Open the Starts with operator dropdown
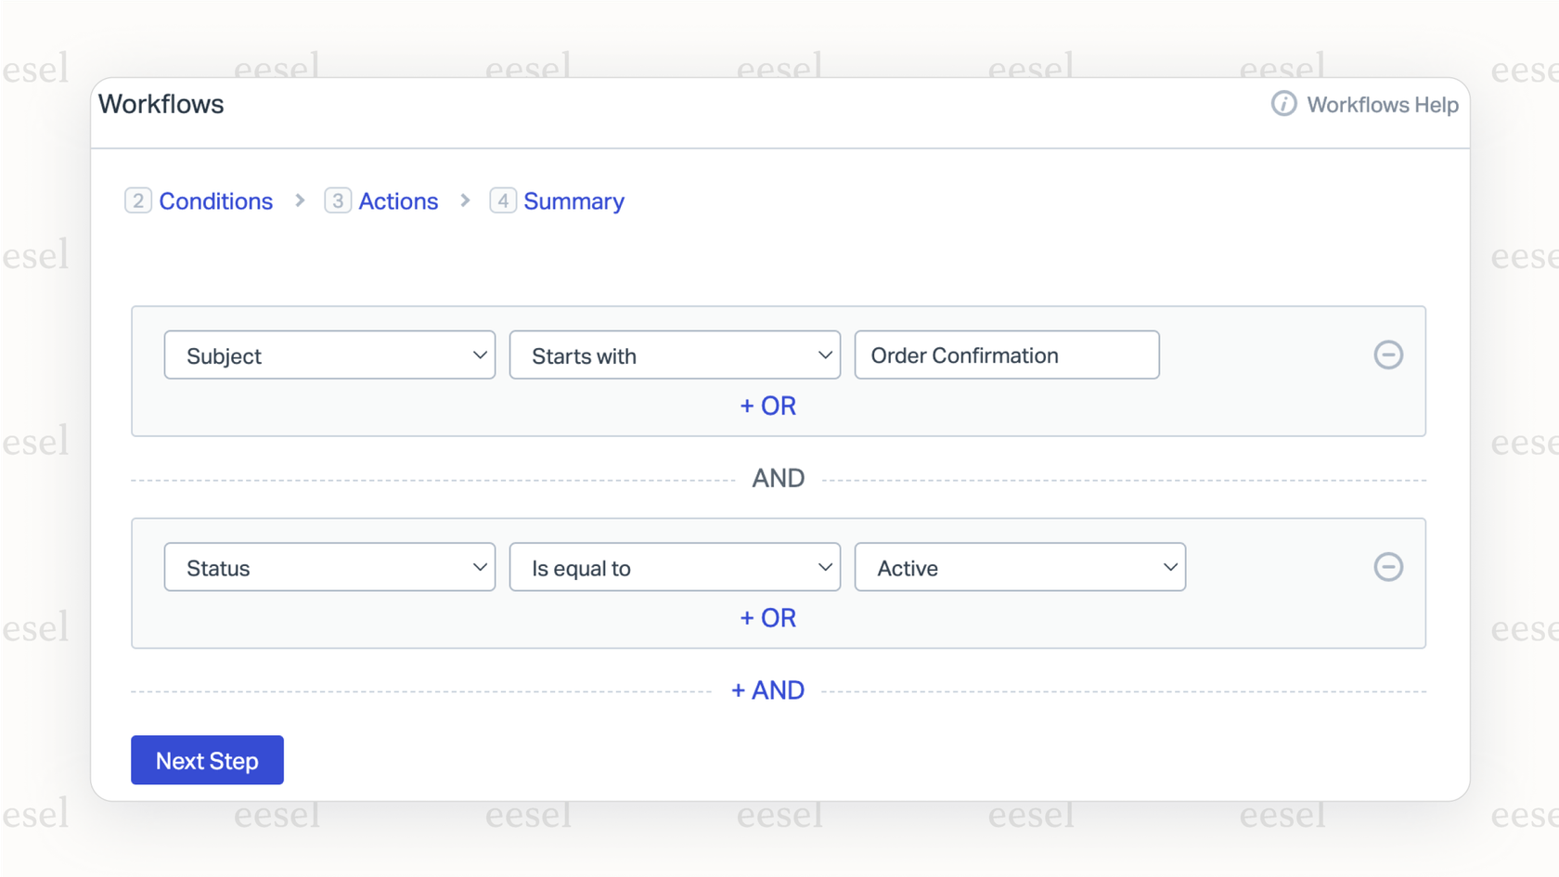 (675, 355)
